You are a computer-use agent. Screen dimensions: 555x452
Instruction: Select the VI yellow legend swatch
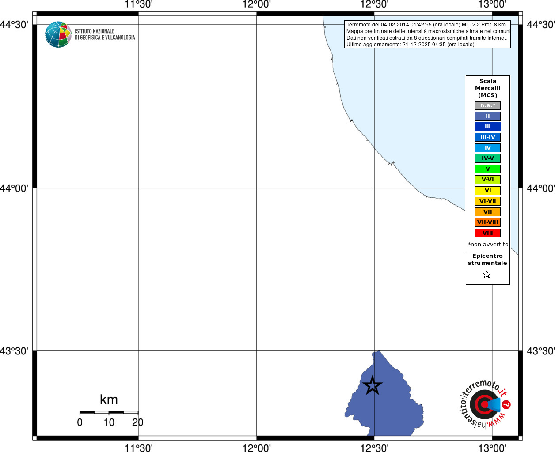[x=488, y=191]
